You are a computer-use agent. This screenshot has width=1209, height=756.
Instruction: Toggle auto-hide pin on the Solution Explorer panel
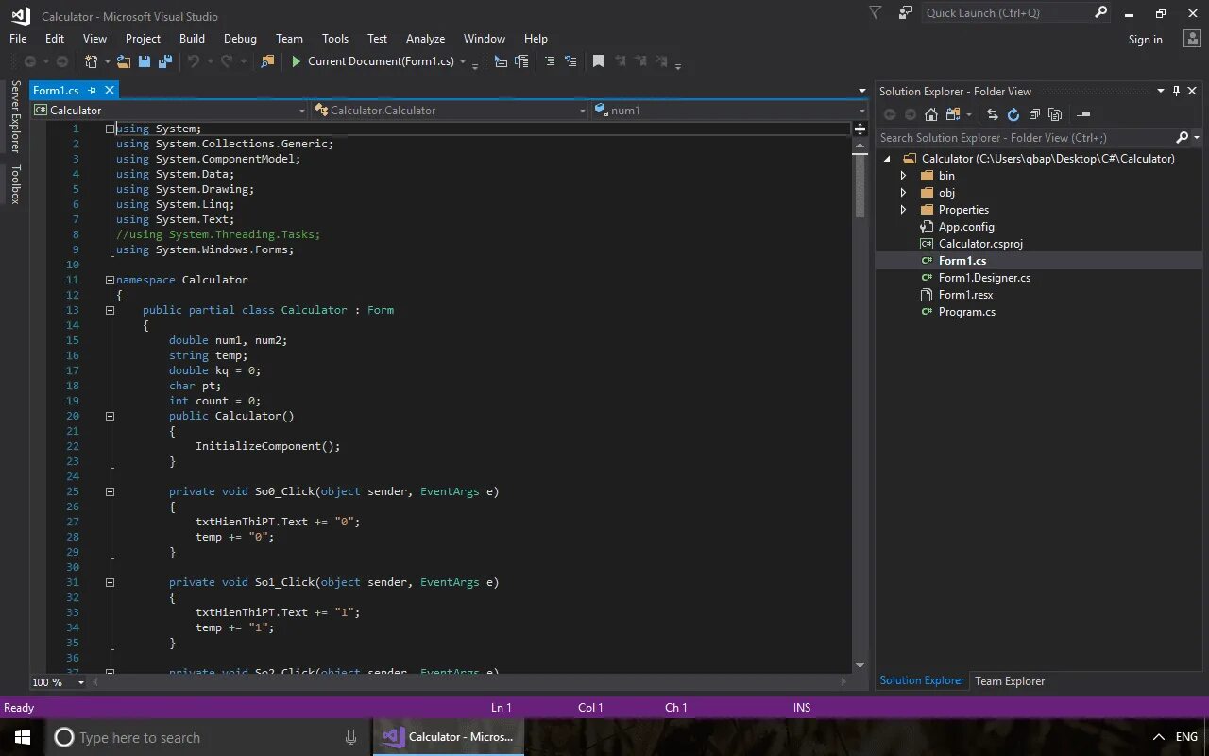[1176, 91]
